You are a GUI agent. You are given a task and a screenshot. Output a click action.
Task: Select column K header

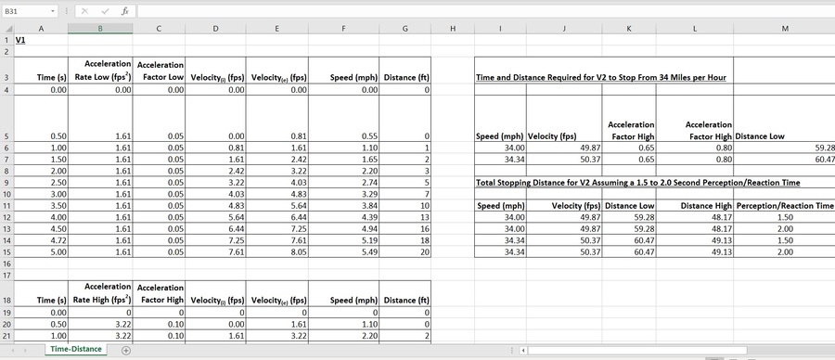pyautogui.click(x=629, y=30)
